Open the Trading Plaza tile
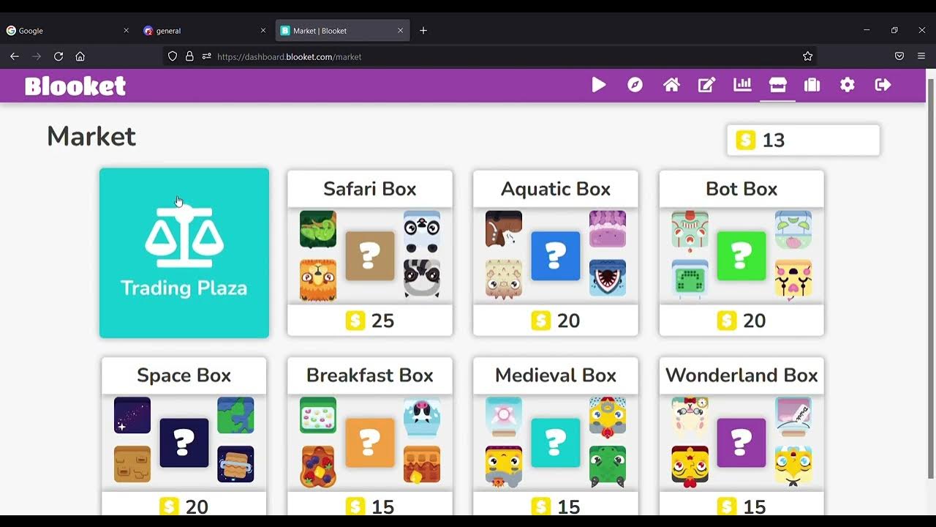The image size is (936, 527). pos(184,253)
